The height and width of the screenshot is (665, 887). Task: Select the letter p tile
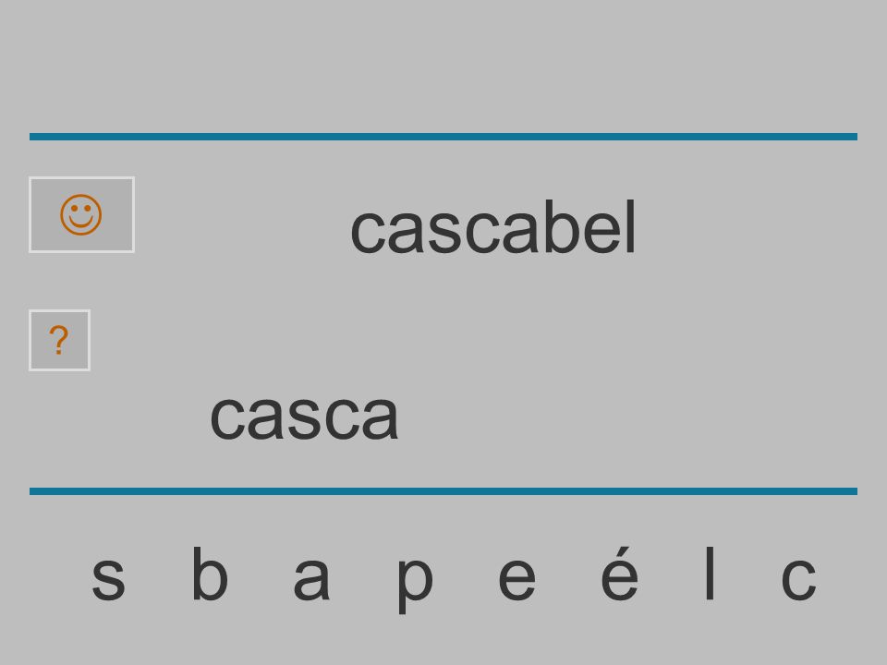[415, 584]
